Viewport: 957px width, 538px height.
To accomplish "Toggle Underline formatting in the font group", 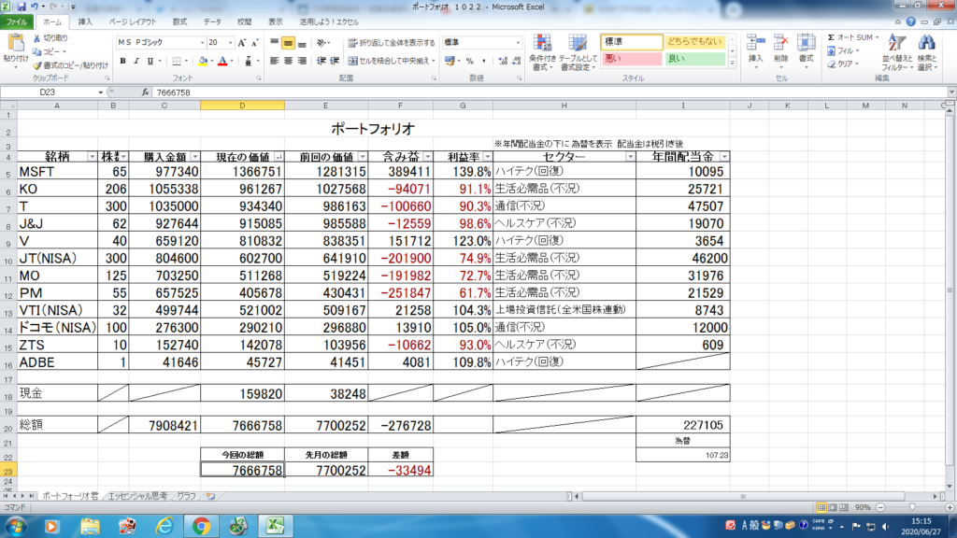I will tap(150, 61).
